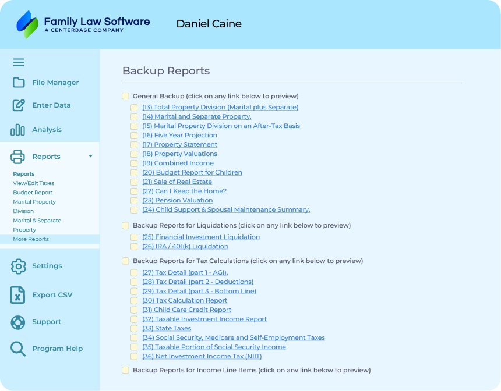Click the Reports printer icon
Image resolution: width=501 pixels, height=391 pixels.
18,157
